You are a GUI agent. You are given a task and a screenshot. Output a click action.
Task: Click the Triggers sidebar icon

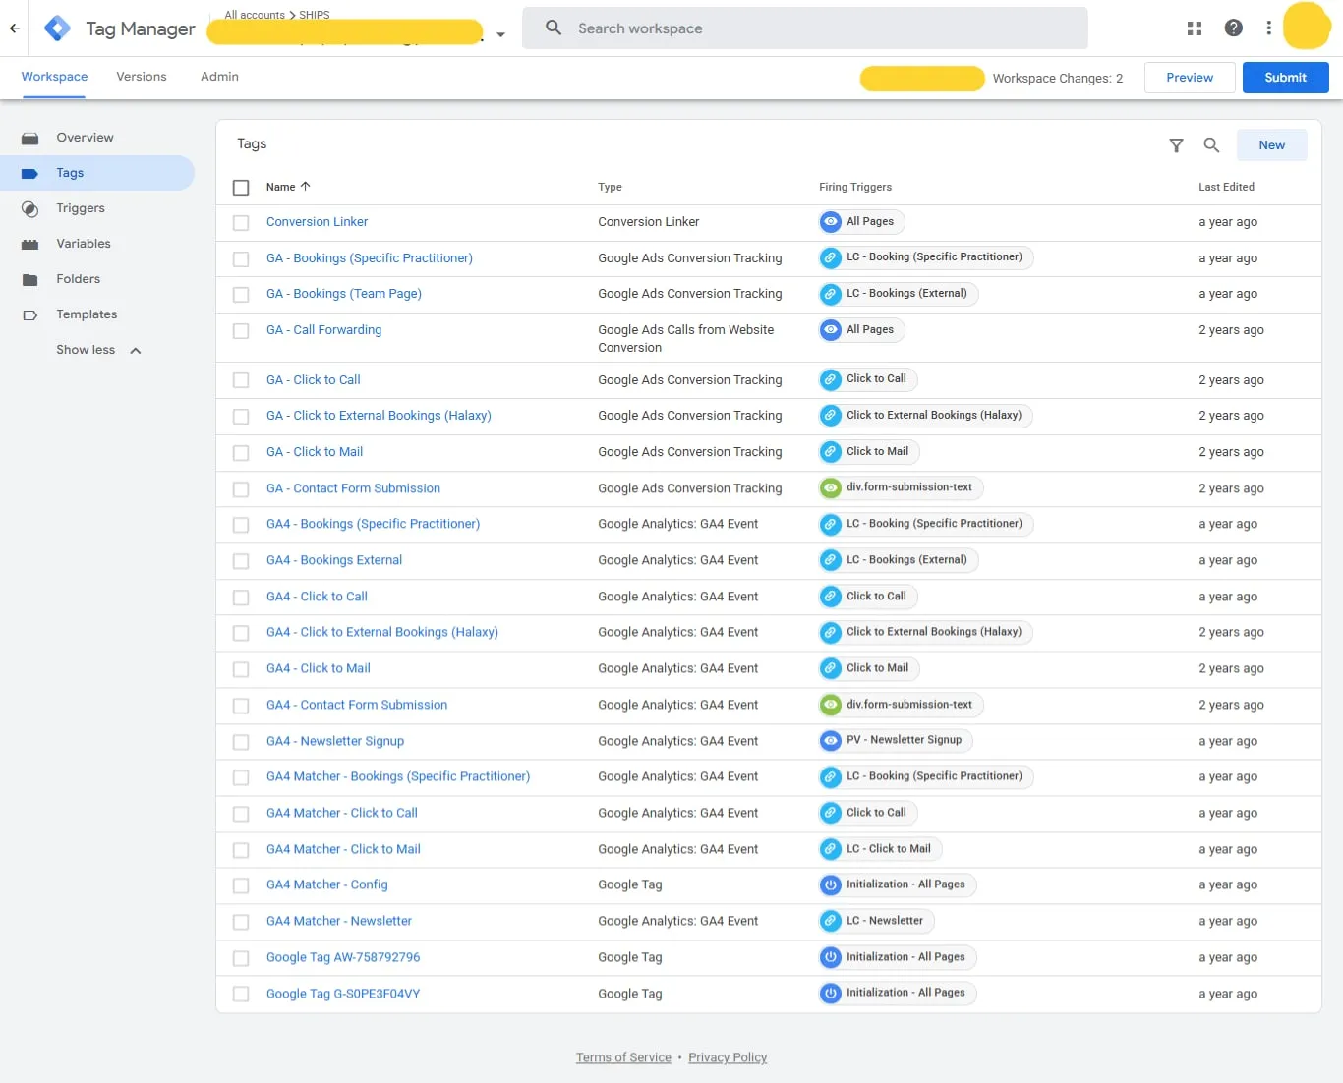(x=30, y=208)
